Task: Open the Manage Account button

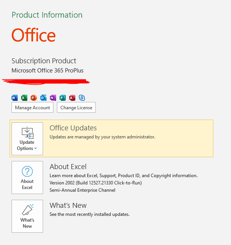Action: tap(32, 107)
